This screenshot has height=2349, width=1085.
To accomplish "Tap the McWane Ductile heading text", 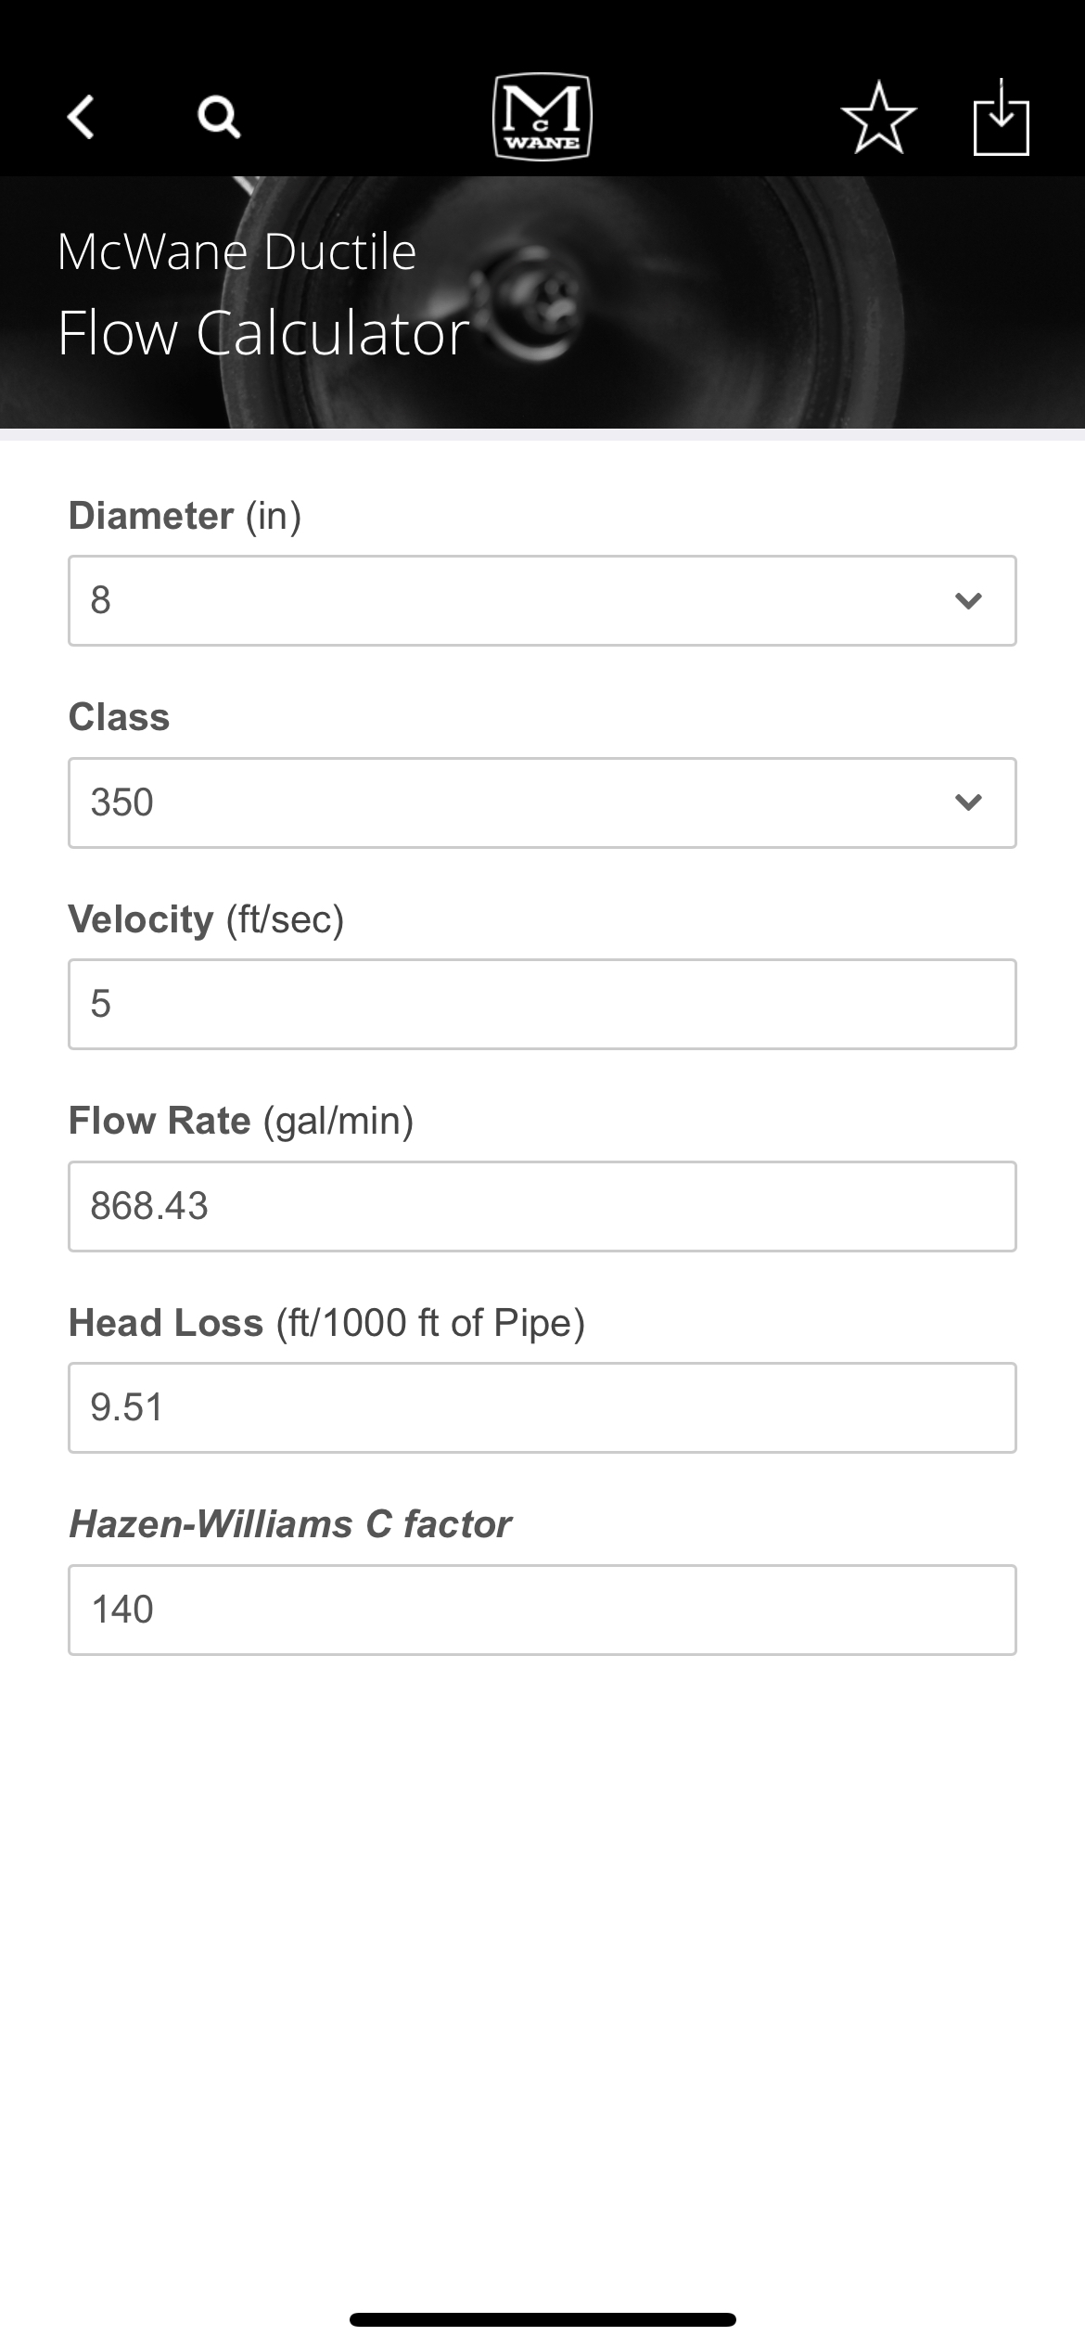I will coord(236,251).
